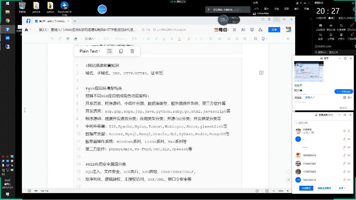Open the Monaco font dropdown
Screen dimensions: 356x200
click(x=121, y=39)
